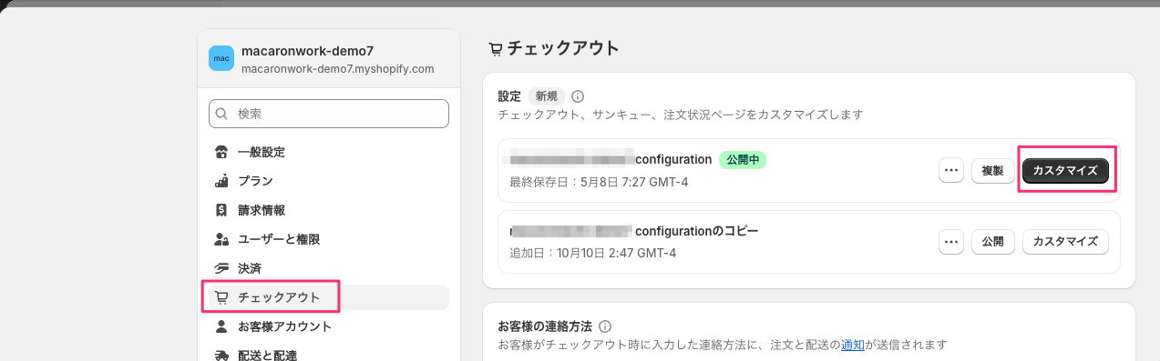
Task: Click 最終保存日:5月8日 7:27 GMT-4 text
Action: pos(599,182)
